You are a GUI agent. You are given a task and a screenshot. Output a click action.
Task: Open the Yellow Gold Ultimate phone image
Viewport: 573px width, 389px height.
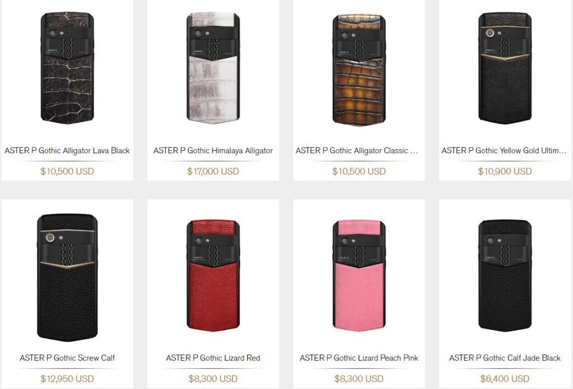[x=505, y=68]
